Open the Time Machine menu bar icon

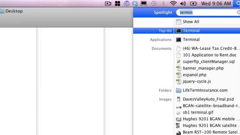tap(153, 3)
